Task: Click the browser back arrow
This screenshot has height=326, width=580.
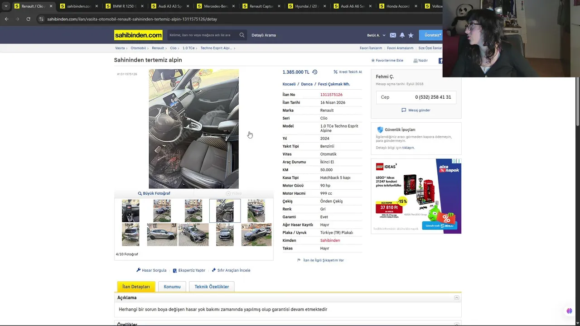Action: point(6,19)
